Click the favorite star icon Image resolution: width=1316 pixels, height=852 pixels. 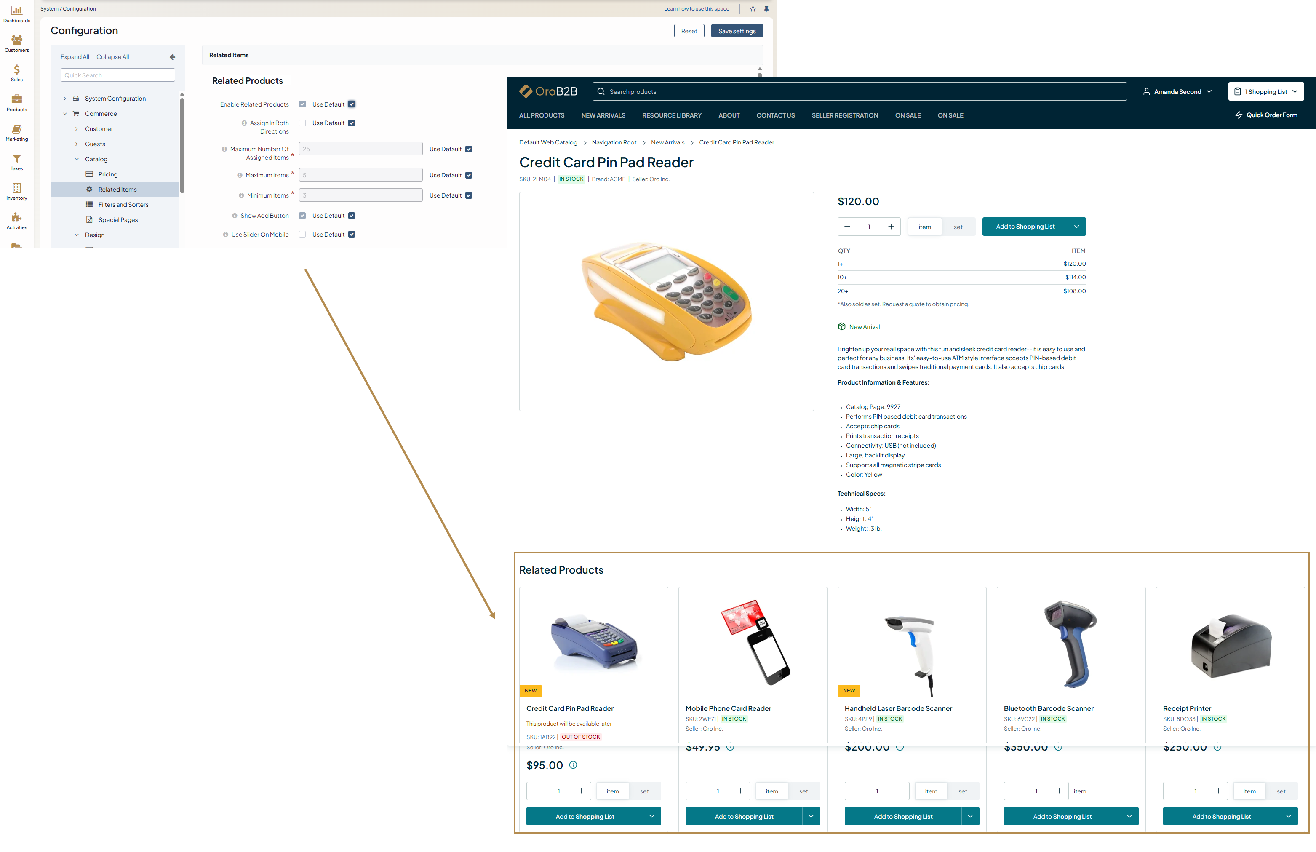click(x=753, y=9)
